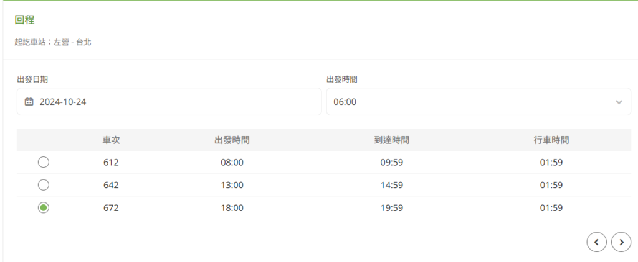Select the radio button for train 612
The height and width of the screenshot is (262, 638).
[x=44, y=162]
